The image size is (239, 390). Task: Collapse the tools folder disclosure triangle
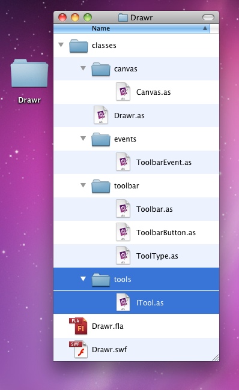pos(83,279)
